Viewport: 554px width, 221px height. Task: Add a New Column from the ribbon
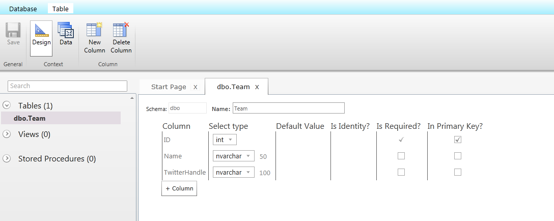(94, 31)
